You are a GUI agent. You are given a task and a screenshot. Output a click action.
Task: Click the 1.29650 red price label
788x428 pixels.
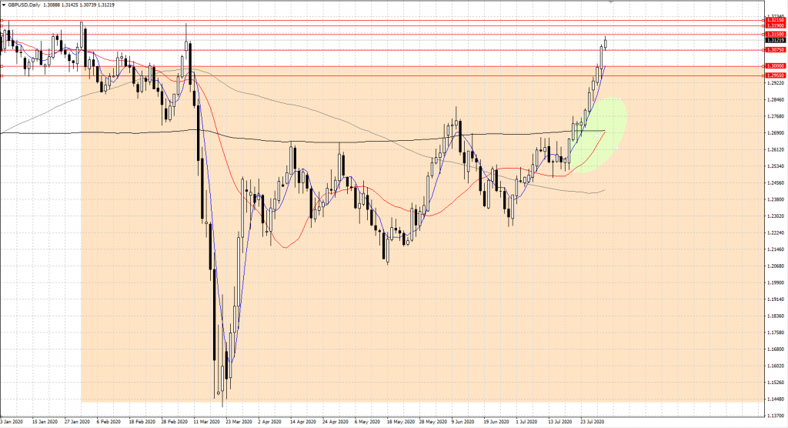coord(773,75)
